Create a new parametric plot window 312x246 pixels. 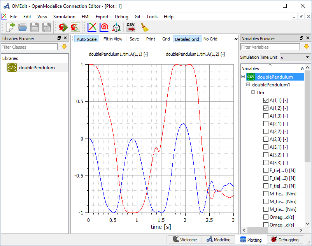click(104, 27)
